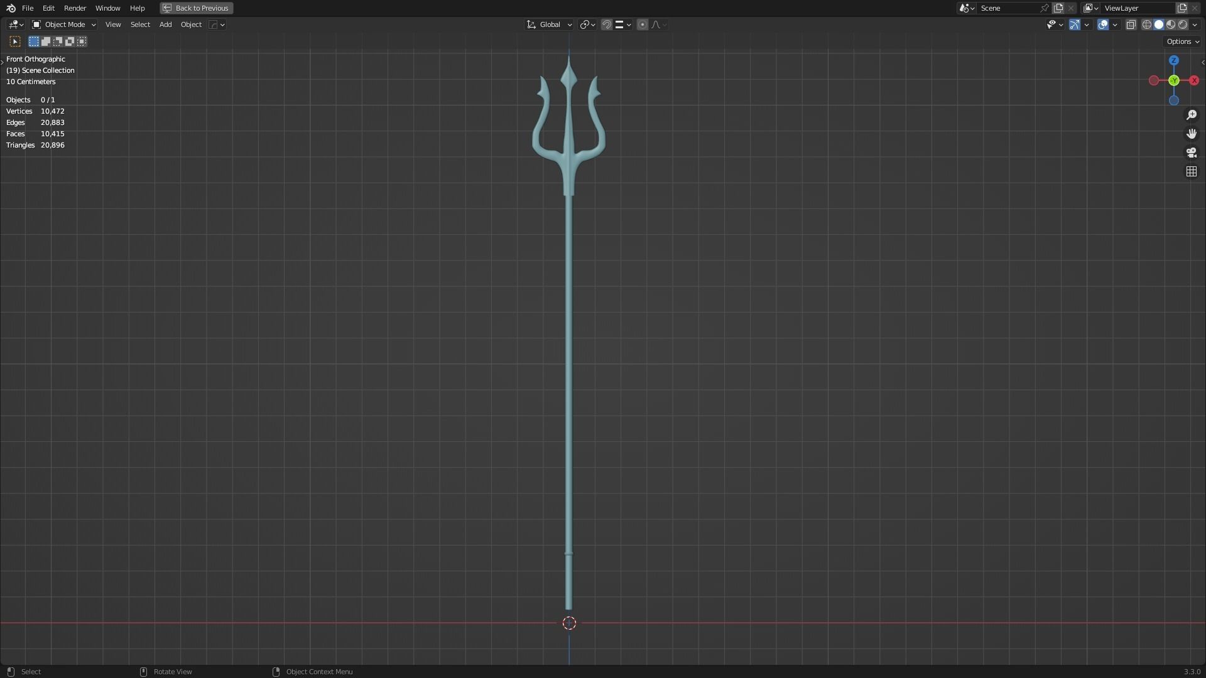Image resolution: width=1206 pixels, height=678 pixels.
Task: Open the snapping options dropdown
Action: coord(623,24)
